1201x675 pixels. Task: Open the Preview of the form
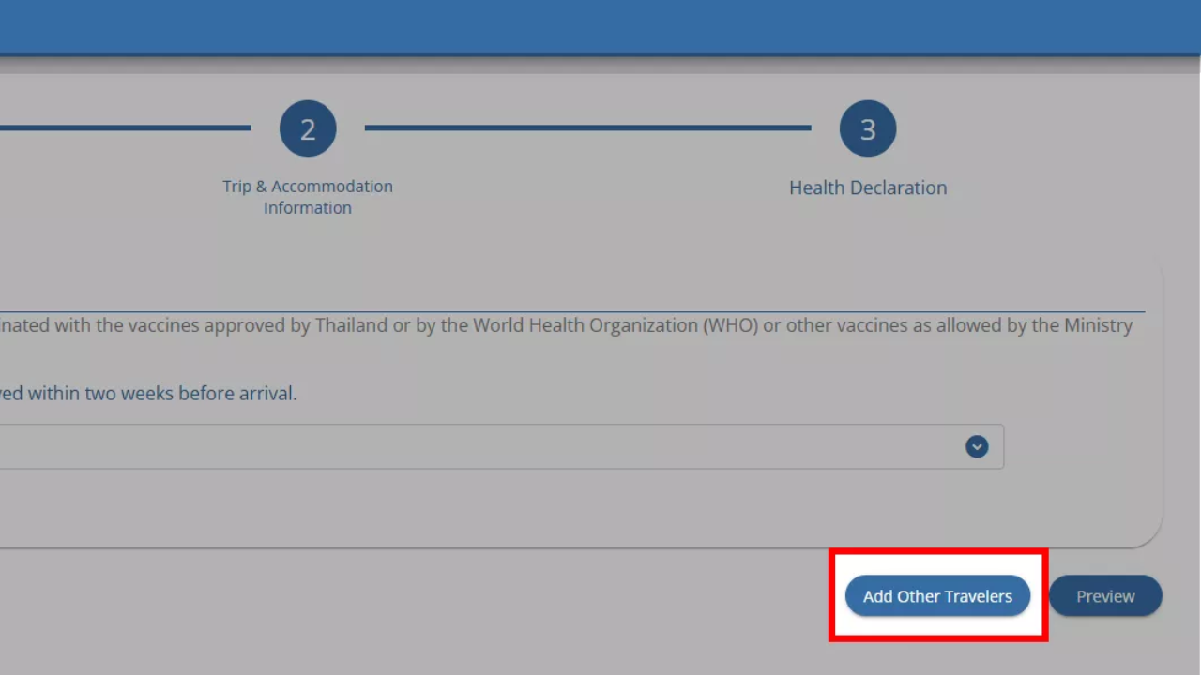[1105, 596]
